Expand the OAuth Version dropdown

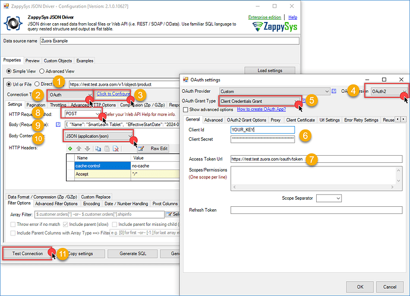389,92
